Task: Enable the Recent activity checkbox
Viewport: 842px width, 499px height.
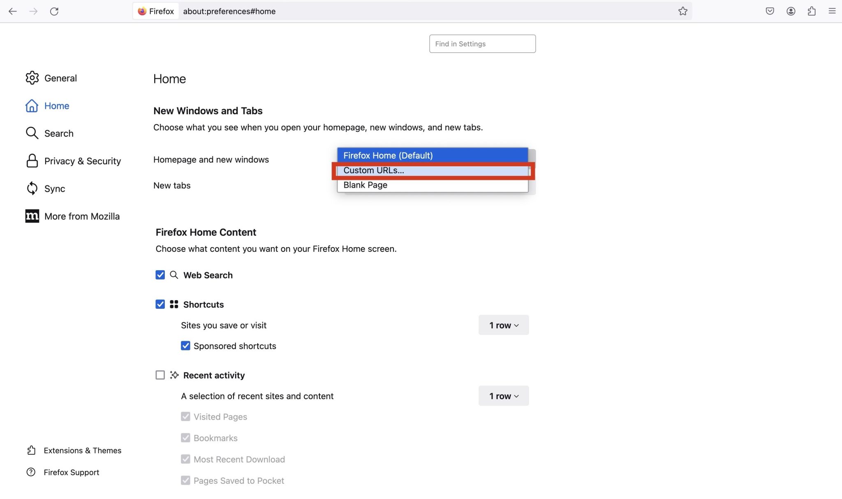Action: (x=160, y=375)
